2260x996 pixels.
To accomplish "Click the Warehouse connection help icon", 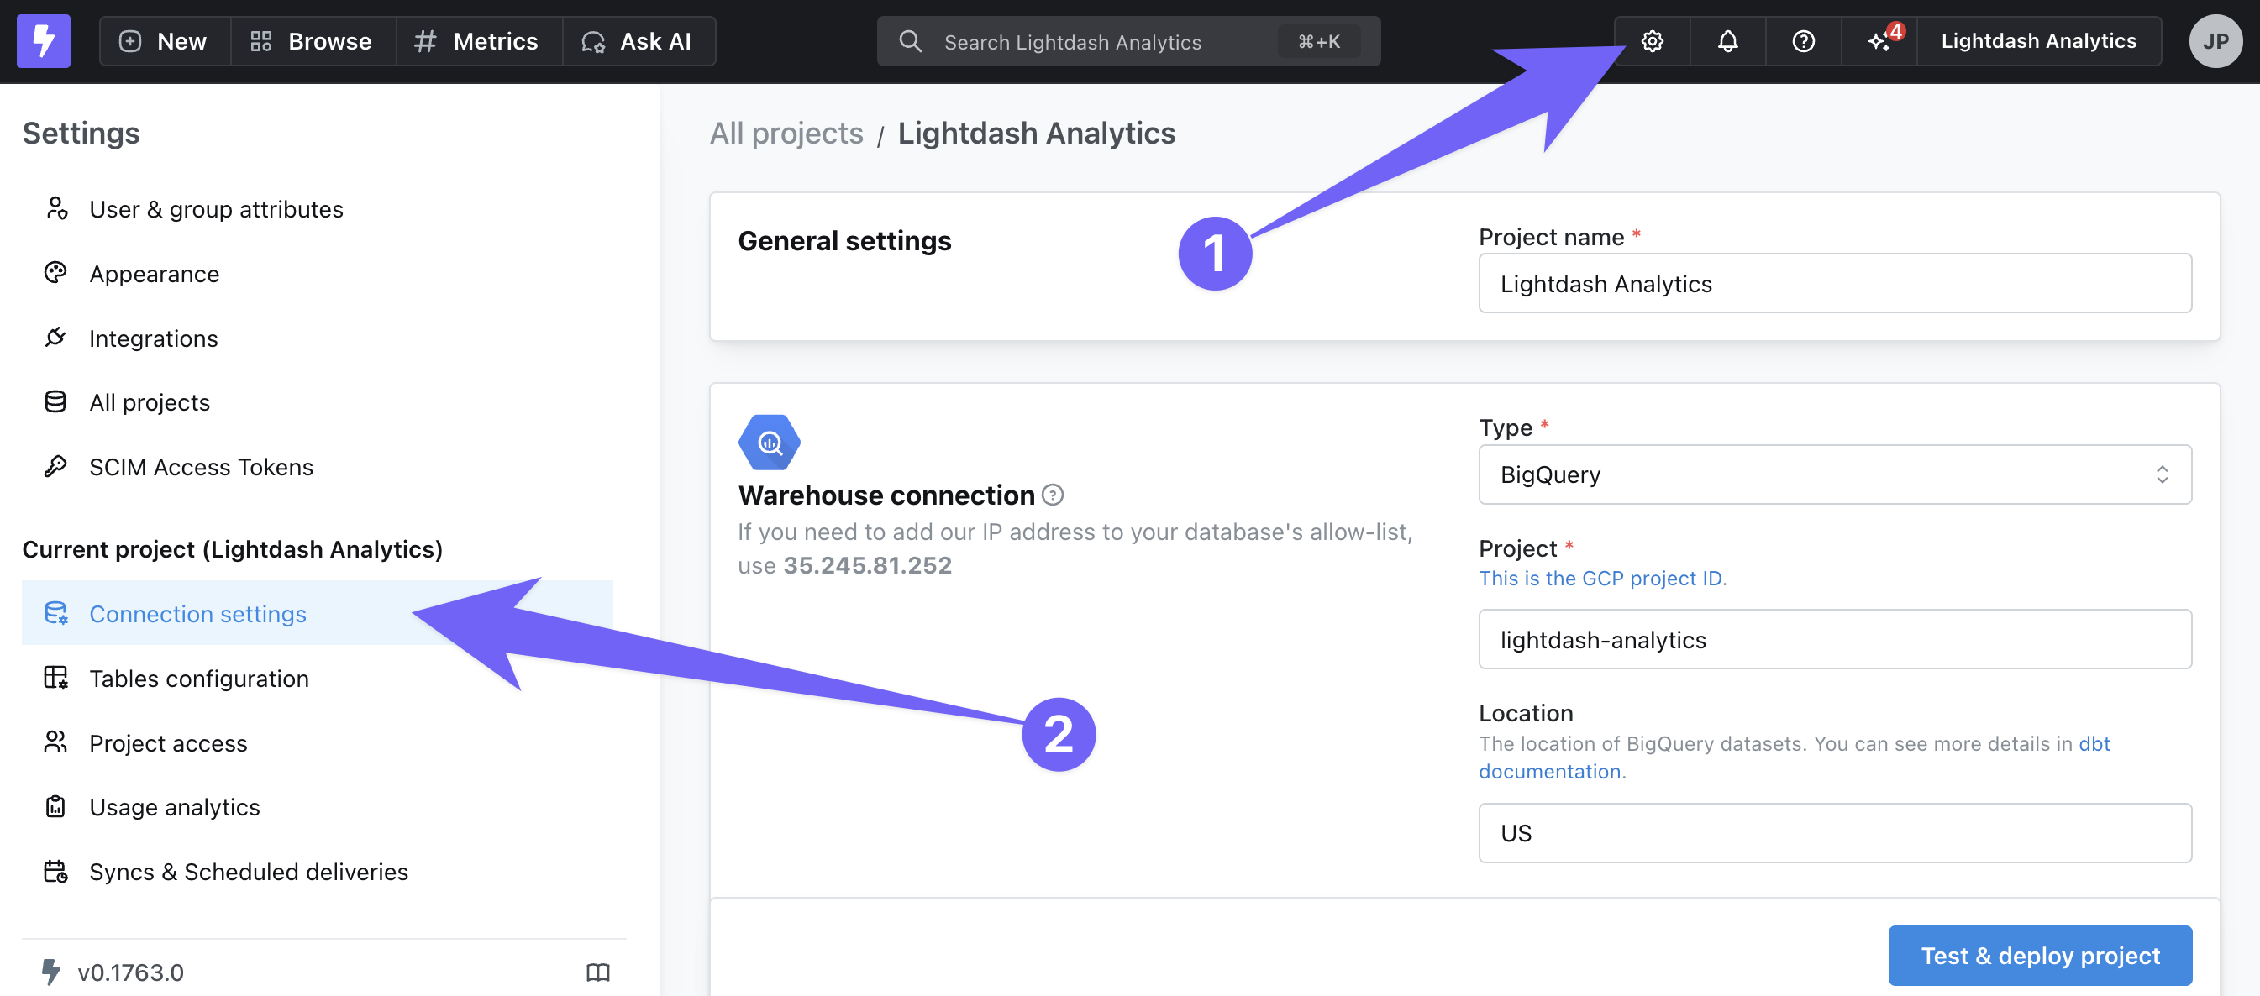I will 1053,495.
